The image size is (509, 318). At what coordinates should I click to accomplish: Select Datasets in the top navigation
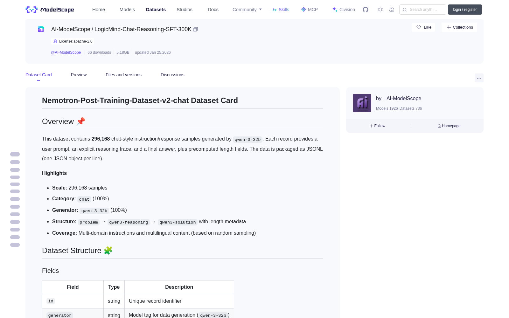(x=156, y=10)
